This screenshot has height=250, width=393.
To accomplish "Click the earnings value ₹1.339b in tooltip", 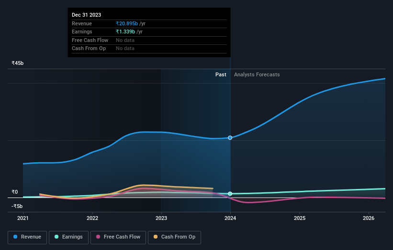I will pos(125,31).
